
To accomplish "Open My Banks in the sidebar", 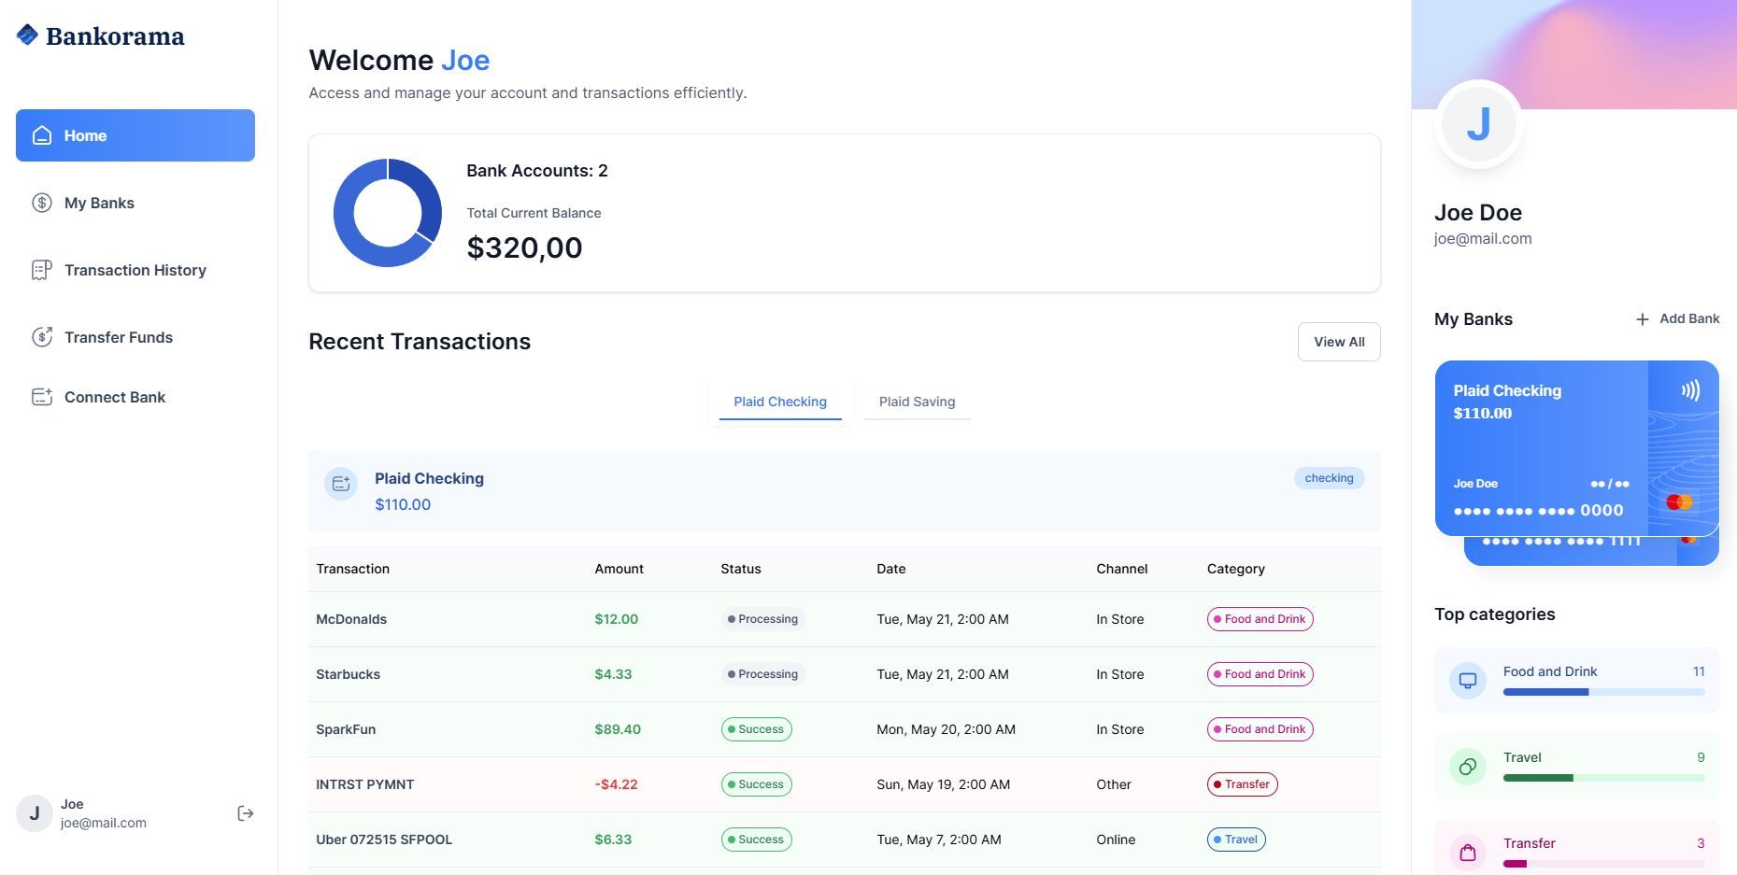I will (99, 203).
